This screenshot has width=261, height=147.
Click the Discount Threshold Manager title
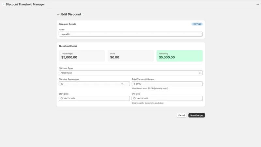click(25, 4)
